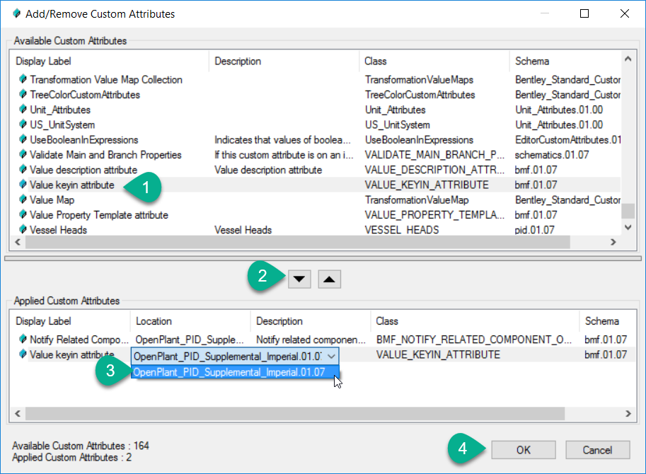646x474 pixels.
Task: Select the Value keyin attribute available row
Action: pyautogui.click(x=71, y=185)
